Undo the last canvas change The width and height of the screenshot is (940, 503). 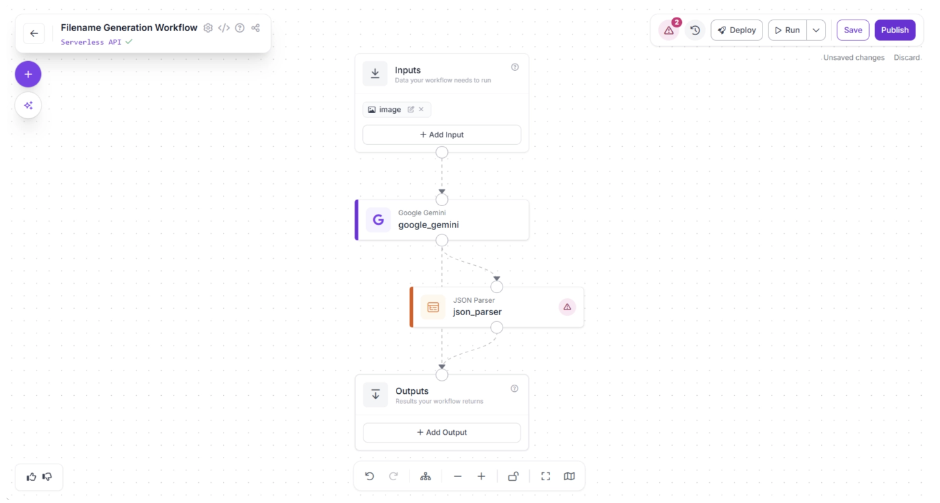click(x=369, y=476)
